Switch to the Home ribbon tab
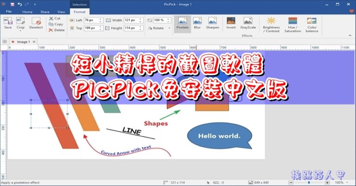 pos(27,12)
